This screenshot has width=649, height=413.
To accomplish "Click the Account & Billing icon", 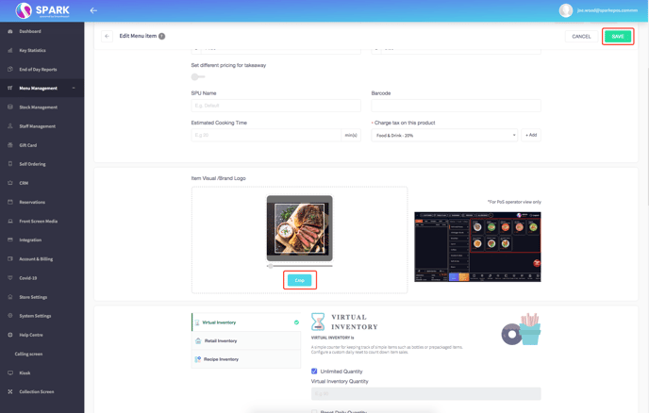I will 10,258.
